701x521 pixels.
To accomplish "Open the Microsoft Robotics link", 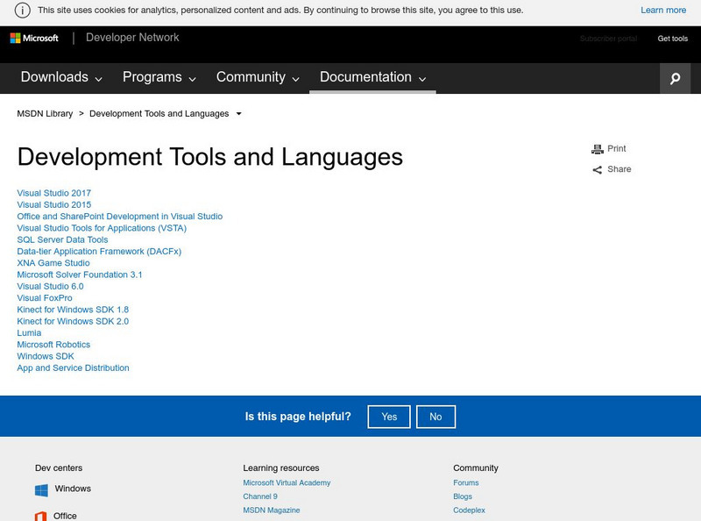I will click(x=53, y=344).
